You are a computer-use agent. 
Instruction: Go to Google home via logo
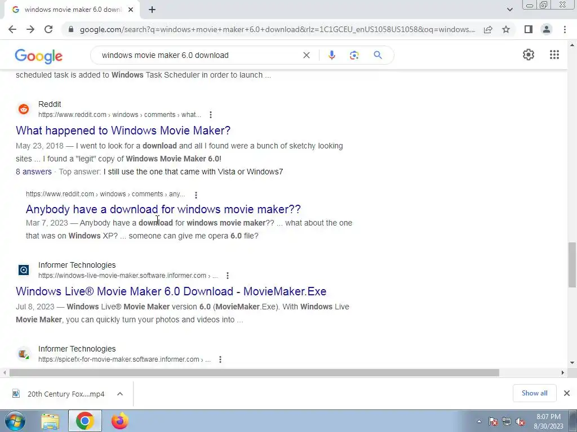pos(39,56)
